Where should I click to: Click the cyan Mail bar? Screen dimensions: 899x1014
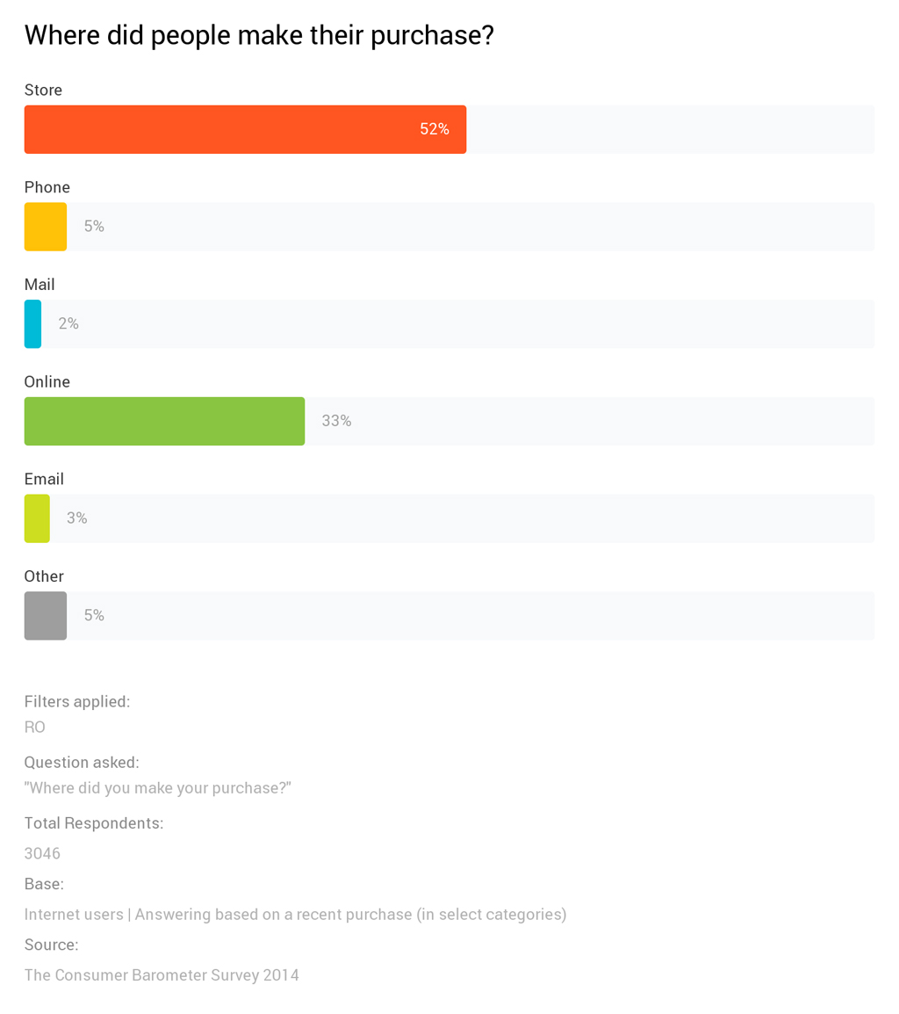[x=32, y=324]
